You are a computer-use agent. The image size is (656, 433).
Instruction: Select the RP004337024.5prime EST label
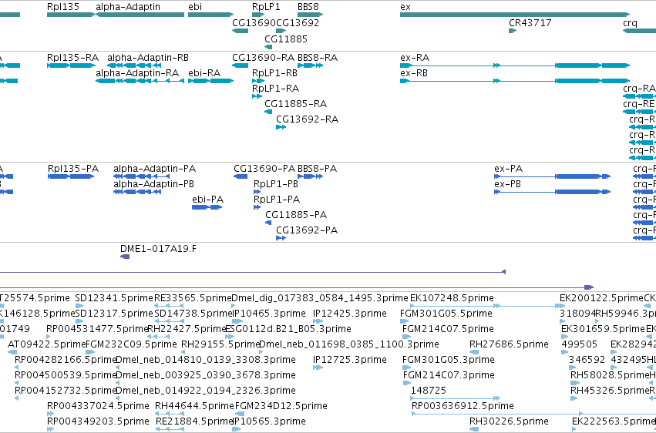(x=98, y=406)
